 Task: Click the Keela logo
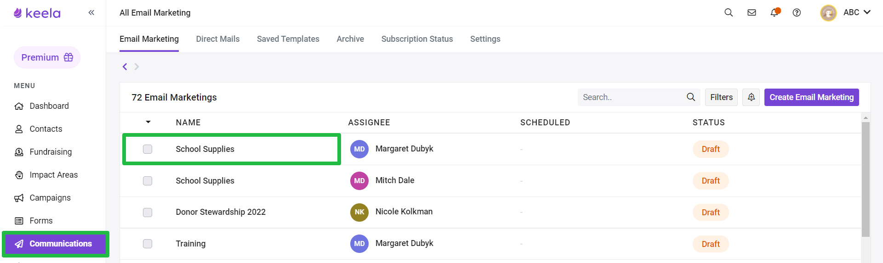point(37,13)
